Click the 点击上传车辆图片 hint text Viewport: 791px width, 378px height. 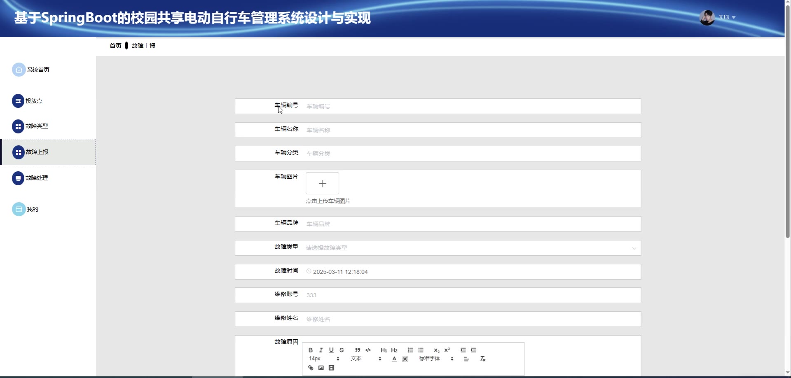click(x=328, y=201)
